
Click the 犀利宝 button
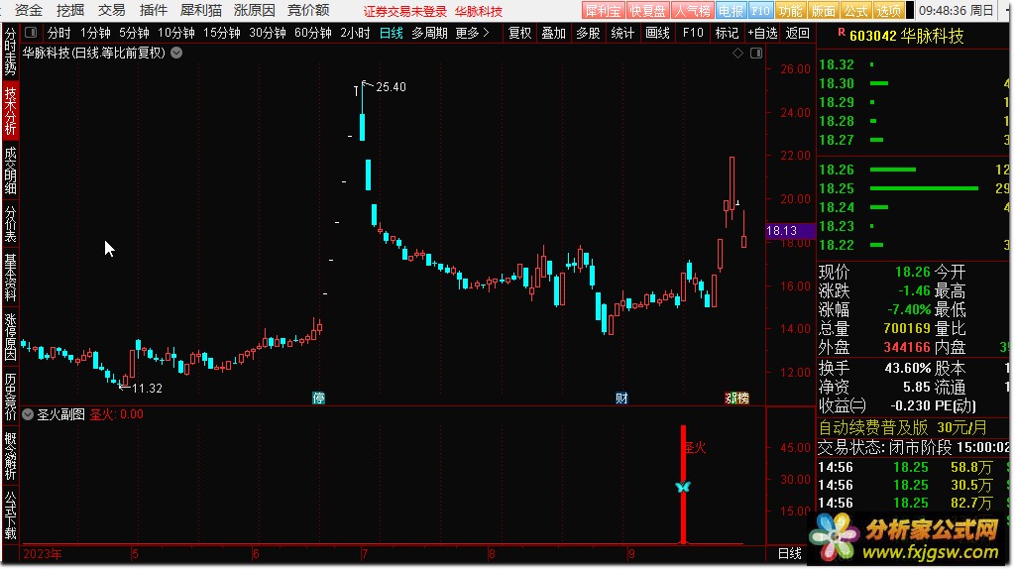(x=603, y=11)
